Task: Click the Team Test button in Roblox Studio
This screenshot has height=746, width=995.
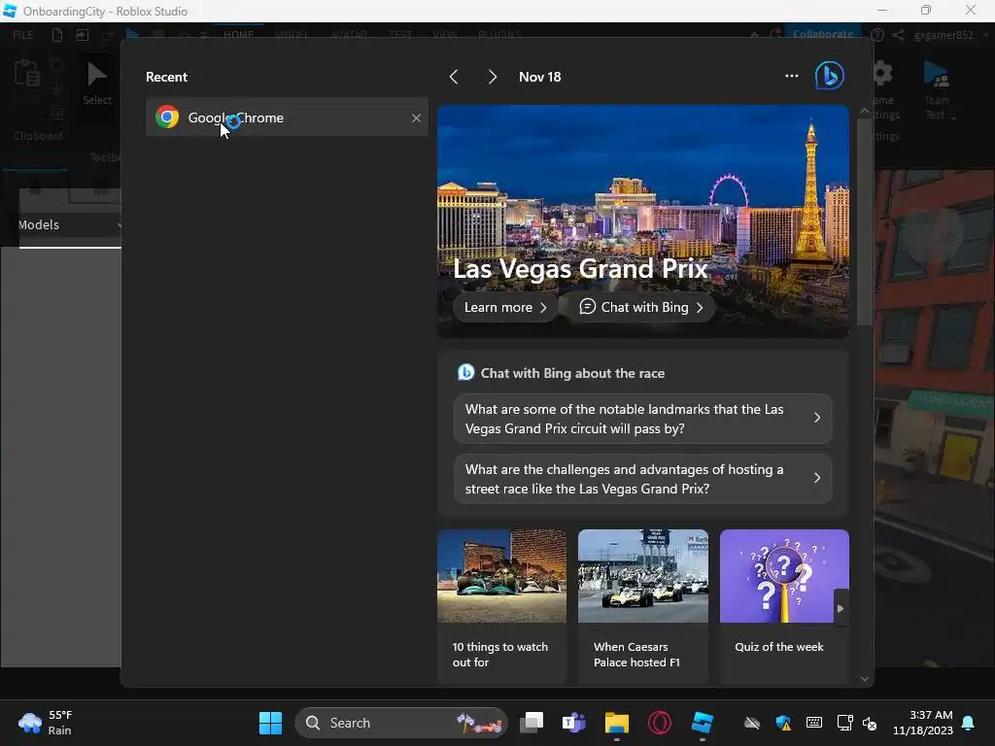Action: pyautogui.click(x=937, y=90)
